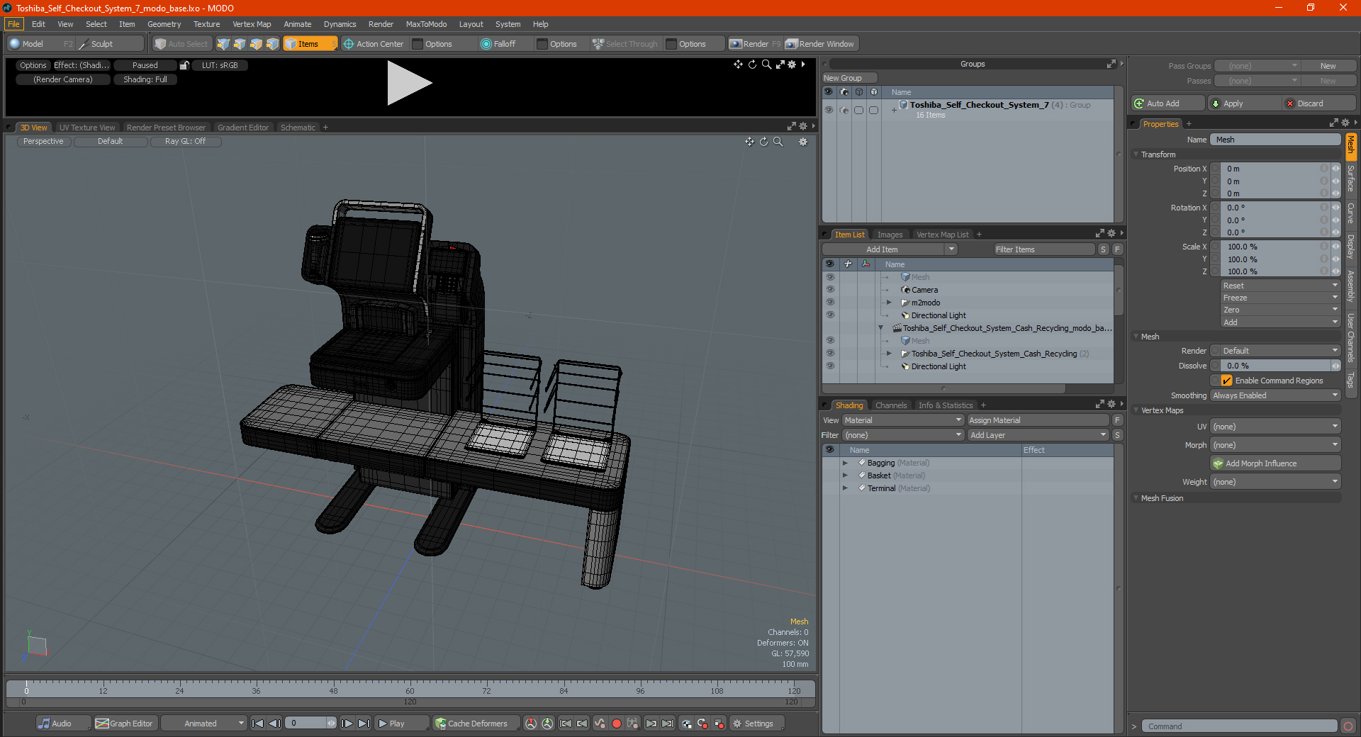Click 3D viewport rotate icon
Viewport: 1361px width, 737px height.
(763, 142)
